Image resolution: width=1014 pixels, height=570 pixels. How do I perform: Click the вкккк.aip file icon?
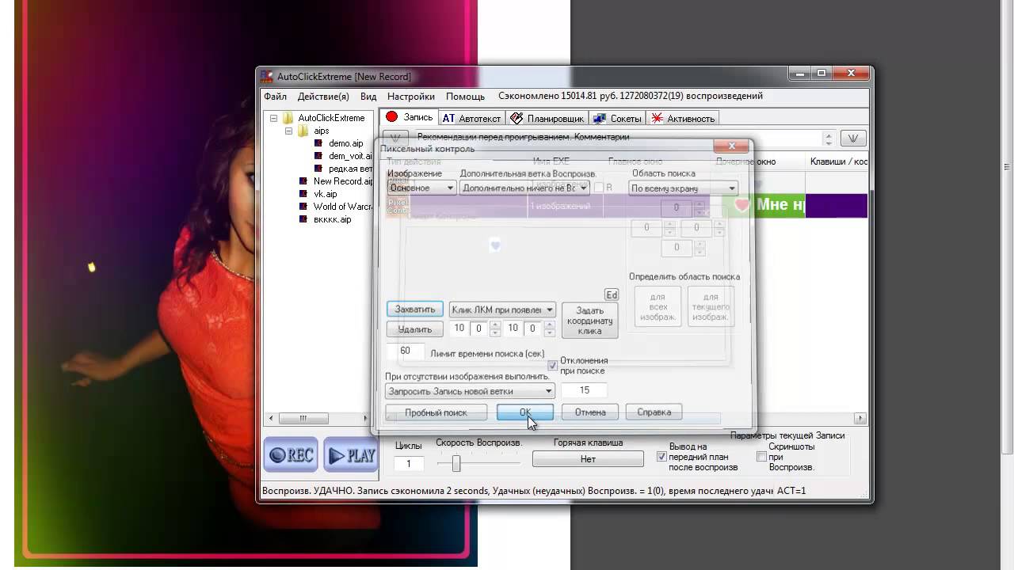coord(303,219)
